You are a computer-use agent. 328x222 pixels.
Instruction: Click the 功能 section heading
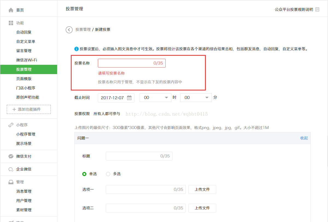[20, 23]
